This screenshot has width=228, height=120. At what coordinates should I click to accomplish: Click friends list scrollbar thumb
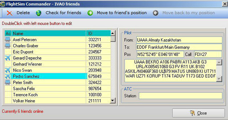pos(113,39)
